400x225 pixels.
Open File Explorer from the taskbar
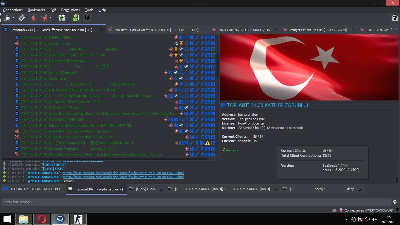pos(24,219)
